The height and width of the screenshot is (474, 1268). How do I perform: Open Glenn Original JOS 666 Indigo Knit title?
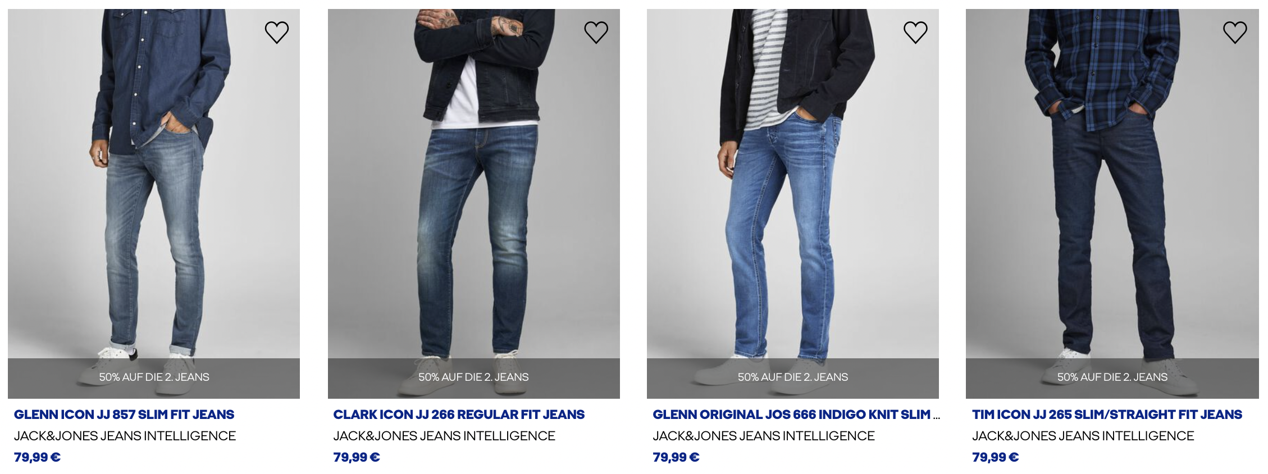coord(796,414)
